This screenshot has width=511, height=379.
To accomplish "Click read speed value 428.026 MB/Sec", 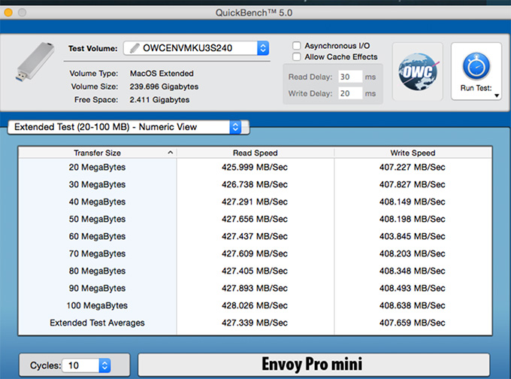I will (x=255, y=305).
